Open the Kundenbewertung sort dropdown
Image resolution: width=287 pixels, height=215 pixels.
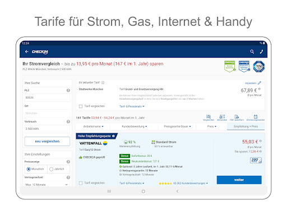[134, 127]
